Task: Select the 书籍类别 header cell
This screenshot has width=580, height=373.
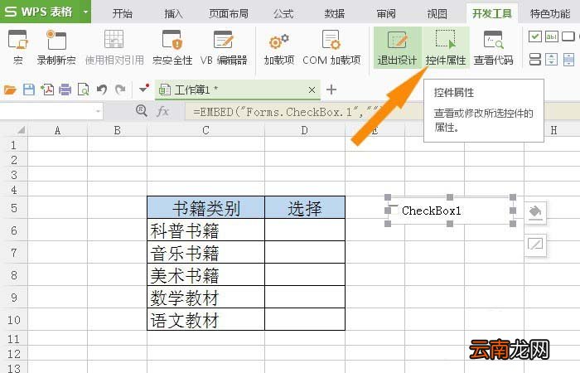Action: 206,207
